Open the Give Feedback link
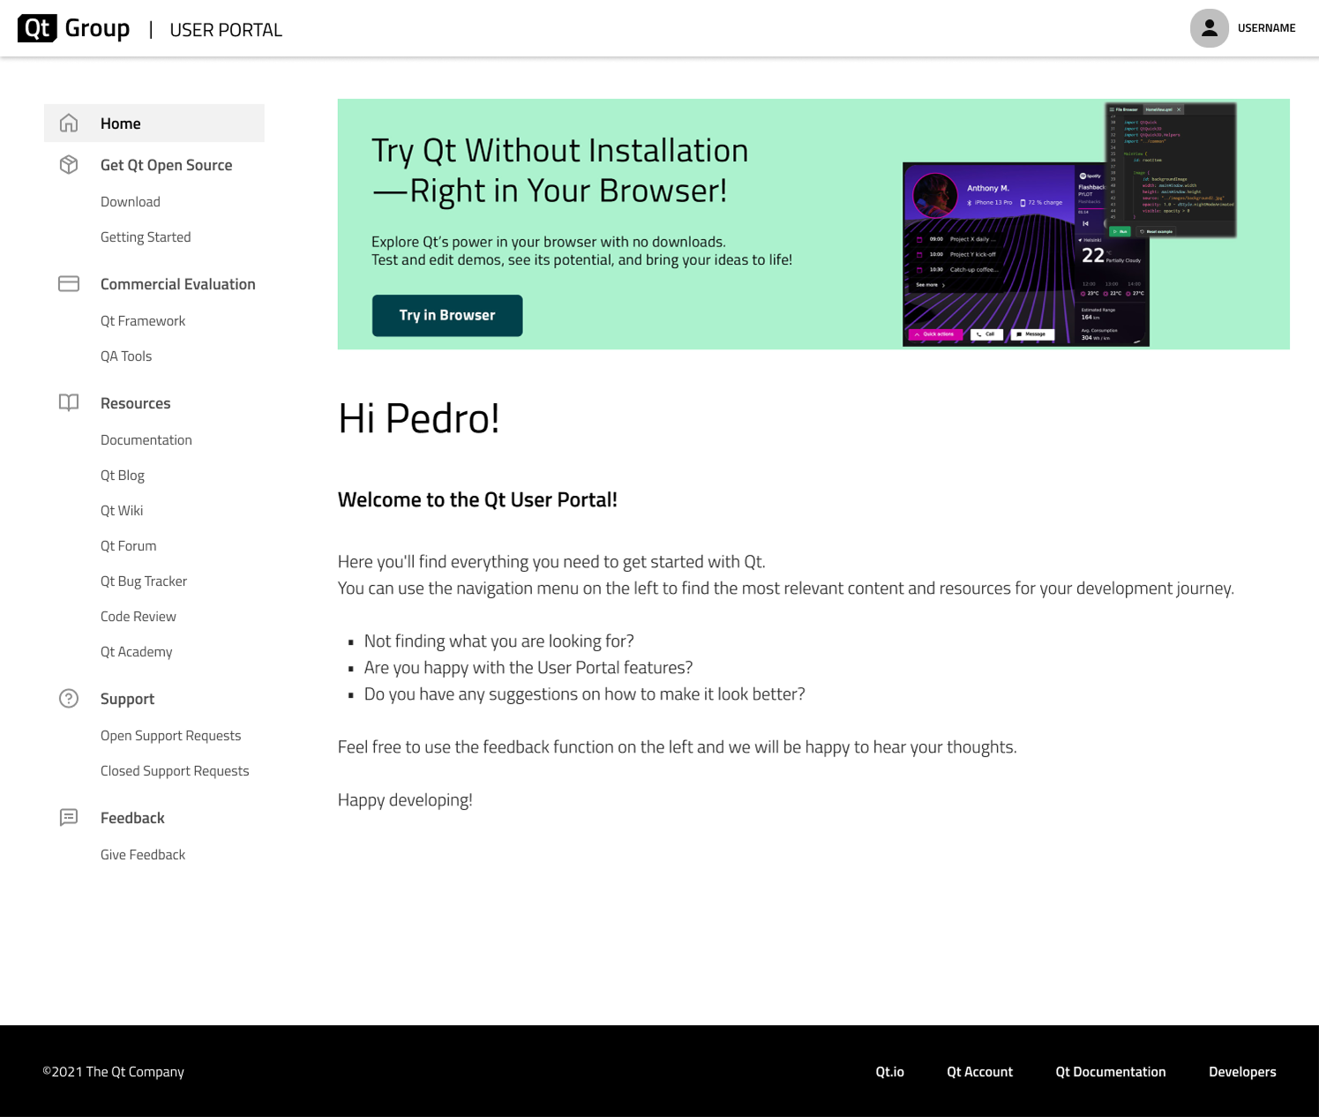1319x1117 pixels. coord(142,854)
